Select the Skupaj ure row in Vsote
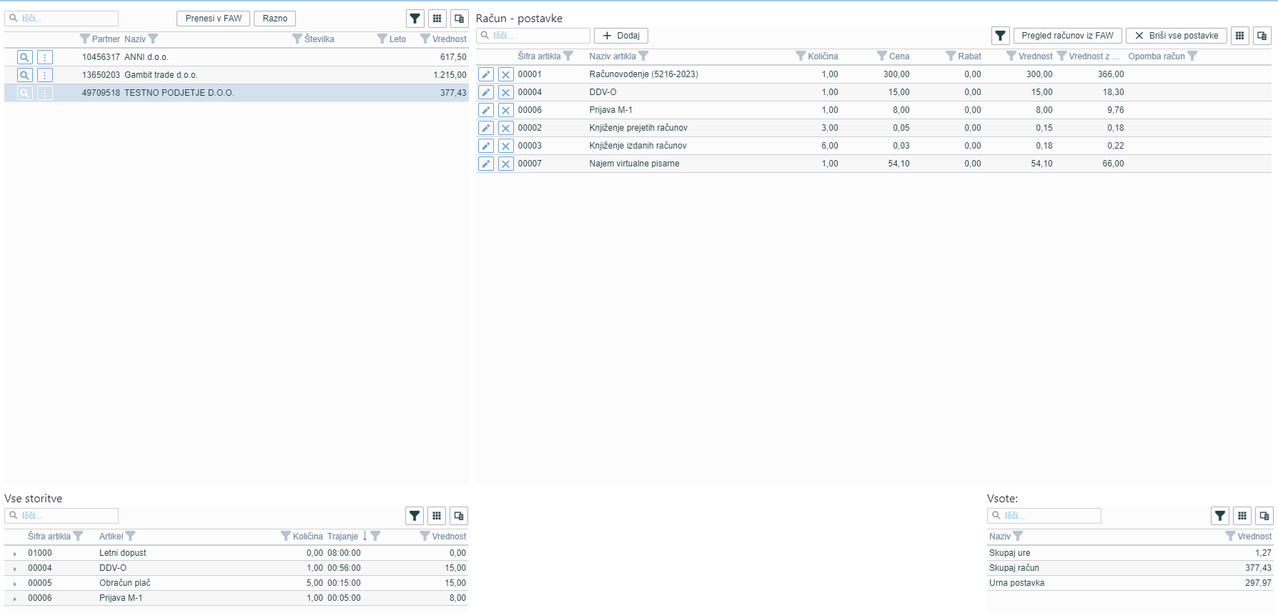The image size is (1278, 613). [1130, 553]
